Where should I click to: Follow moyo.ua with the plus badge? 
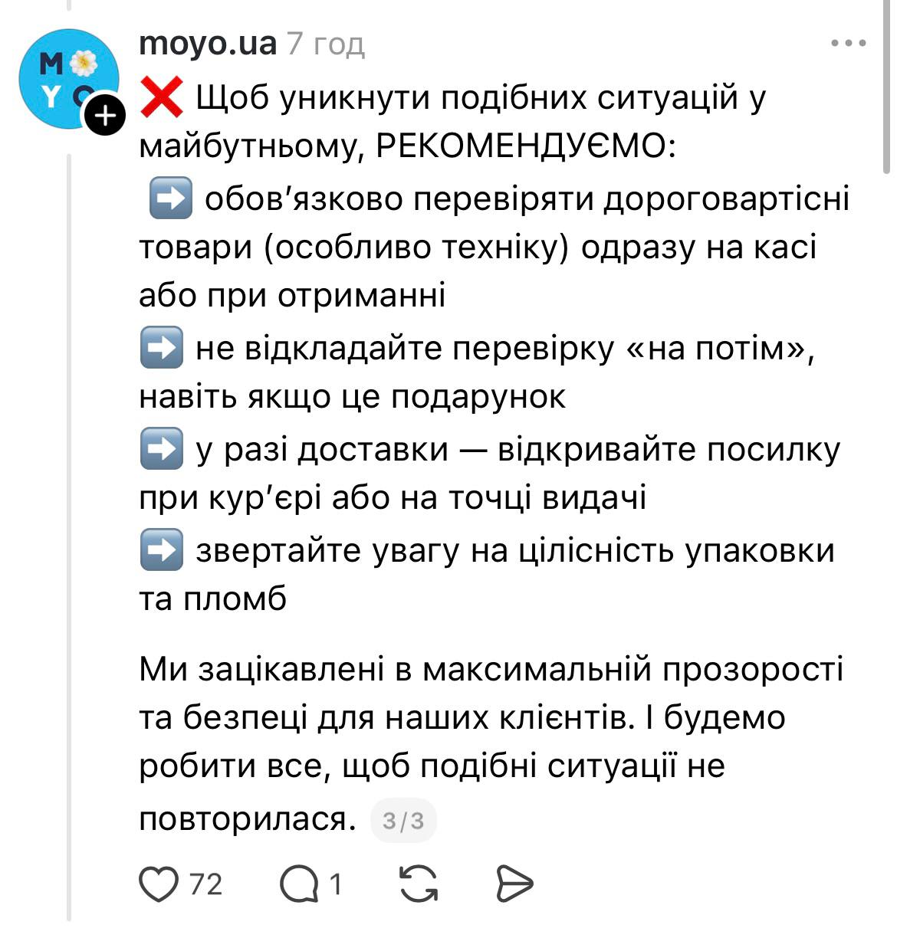pos(104,116)
